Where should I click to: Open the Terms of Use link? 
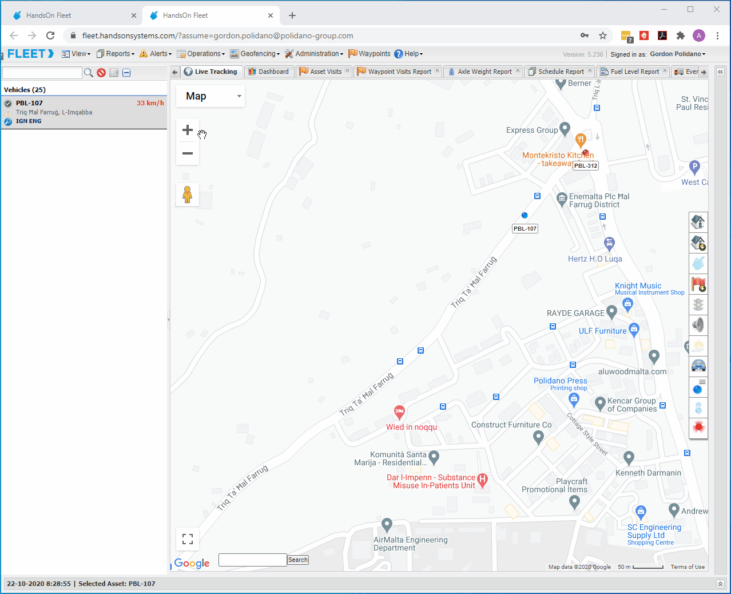[x=688, y=567]
